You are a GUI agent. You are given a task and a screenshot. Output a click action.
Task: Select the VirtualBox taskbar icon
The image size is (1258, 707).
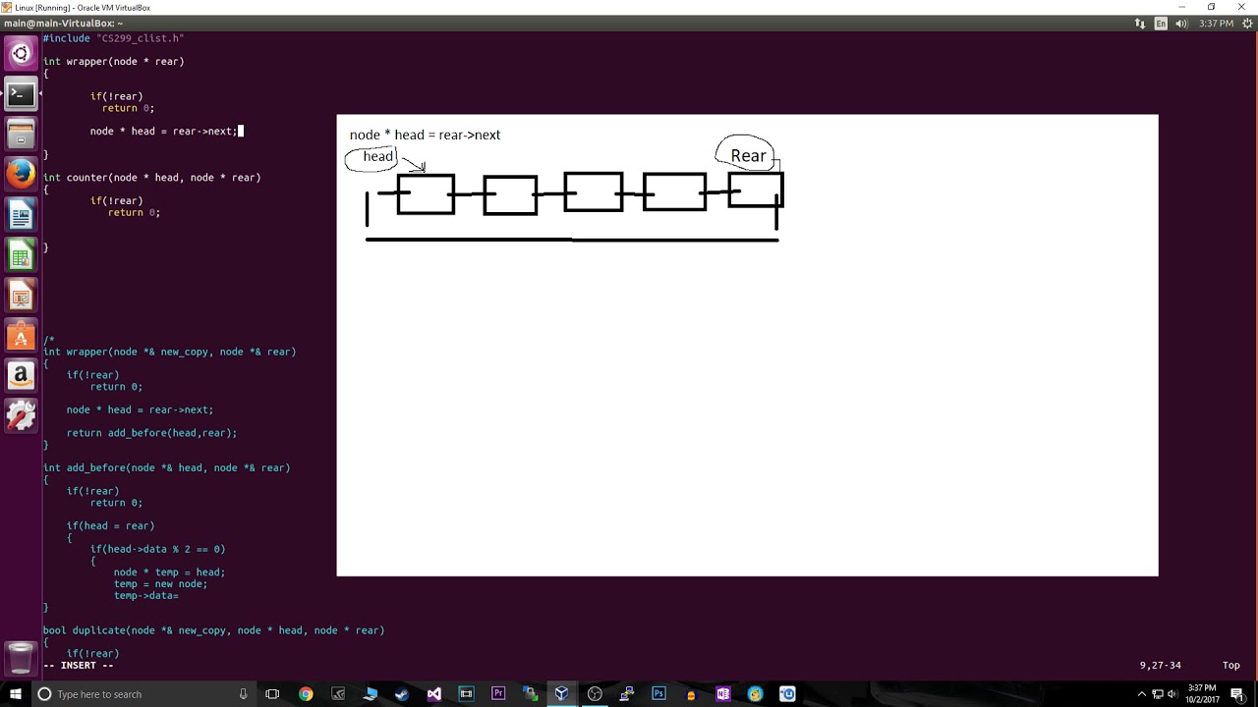pyautogui.click(x=562, y=693)
